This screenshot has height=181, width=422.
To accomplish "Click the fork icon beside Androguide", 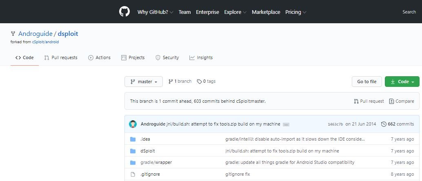I will tap(13, 34).
